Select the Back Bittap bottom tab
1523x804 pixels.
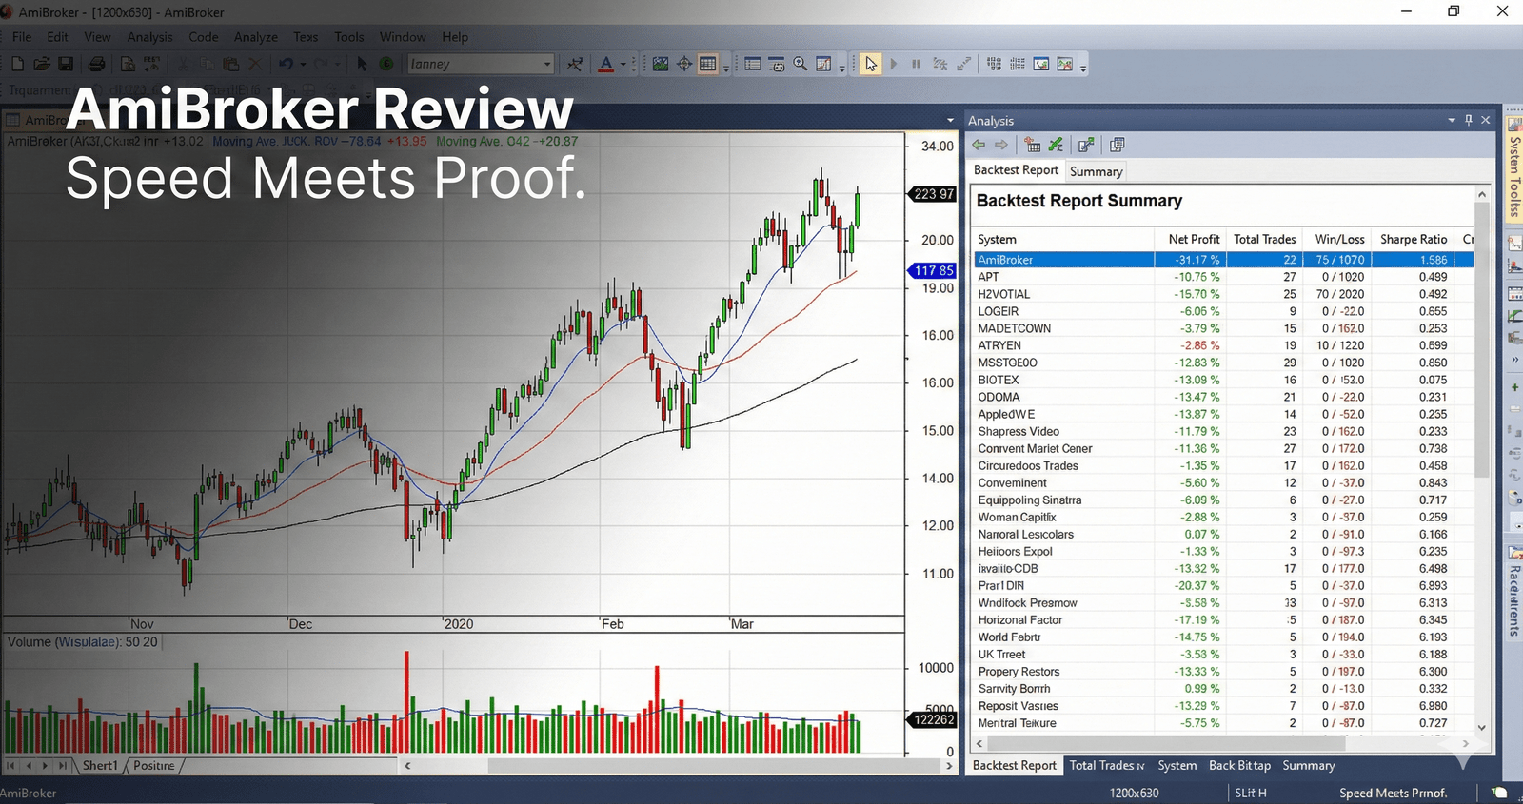[x=1239, y=765]
